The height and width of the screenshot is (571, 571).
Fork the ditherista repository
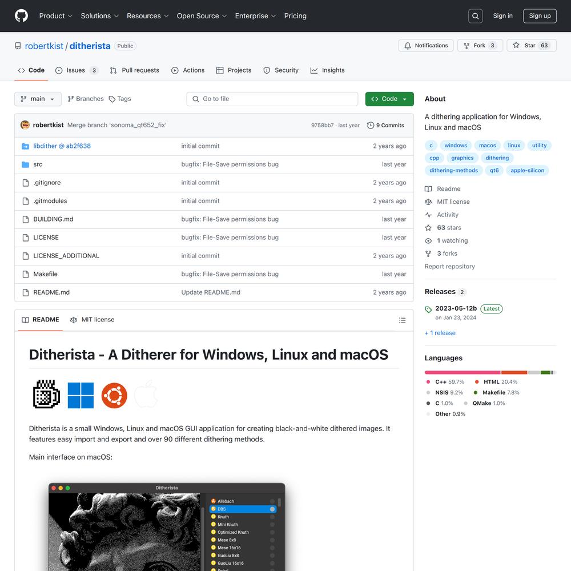pyautogui.click(x=480, y=46)
